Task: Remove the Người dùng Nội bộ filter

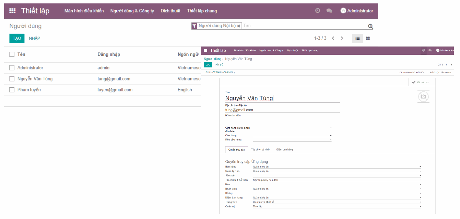Action: pos(239,26)
